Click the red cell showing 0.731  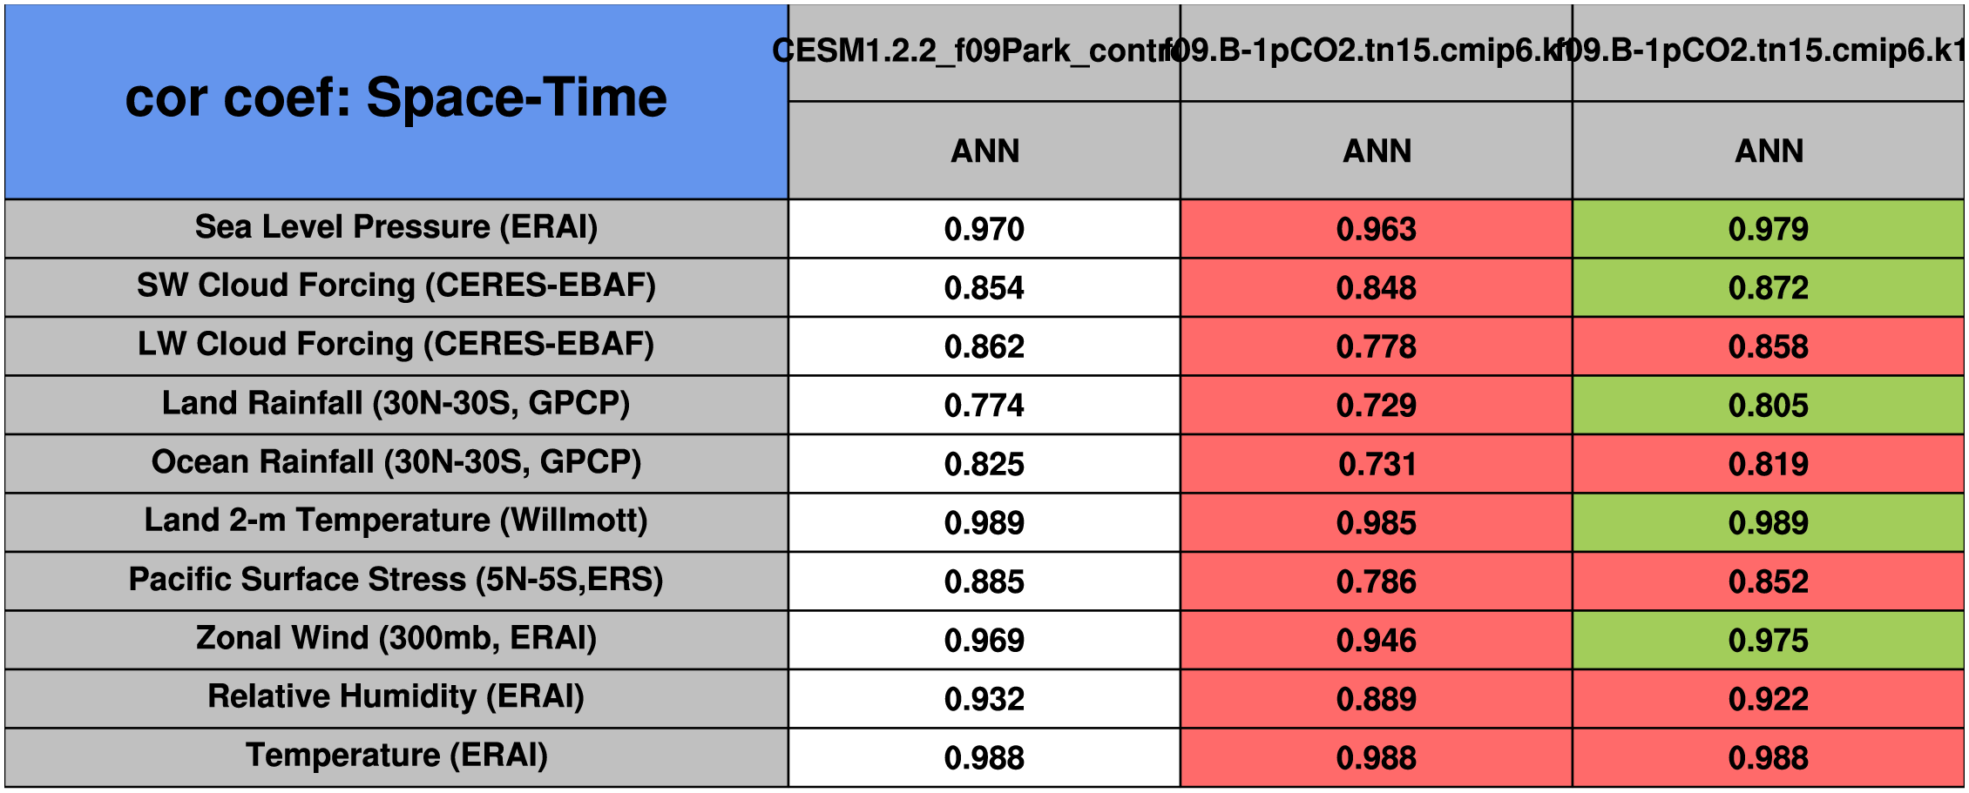pos(1376,464)
